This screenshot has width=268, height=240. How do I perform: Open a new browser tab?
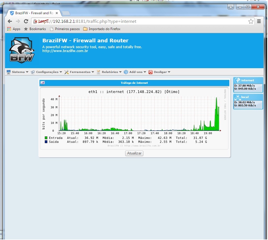tap(66, 13)
